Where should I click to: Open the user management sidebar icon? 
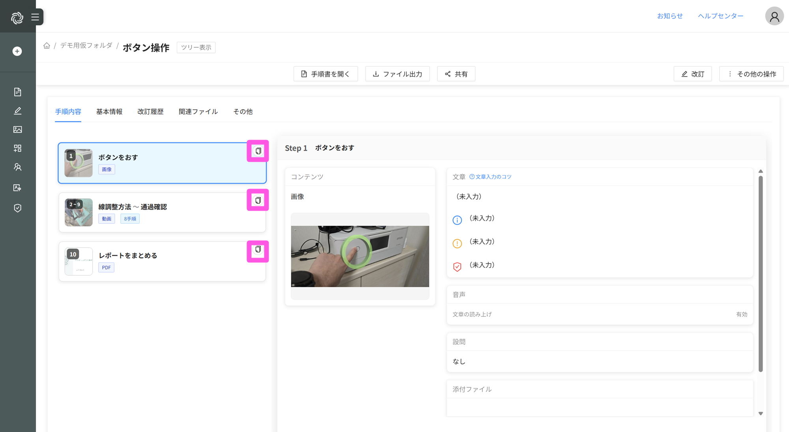pyautogui.click(x=17, y=167)
